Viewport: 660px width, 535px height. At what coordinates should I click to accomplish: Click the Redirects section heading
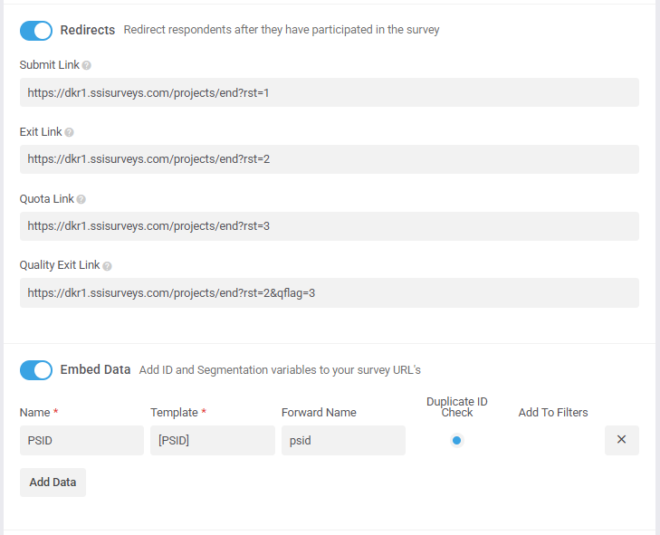(88, 30)
